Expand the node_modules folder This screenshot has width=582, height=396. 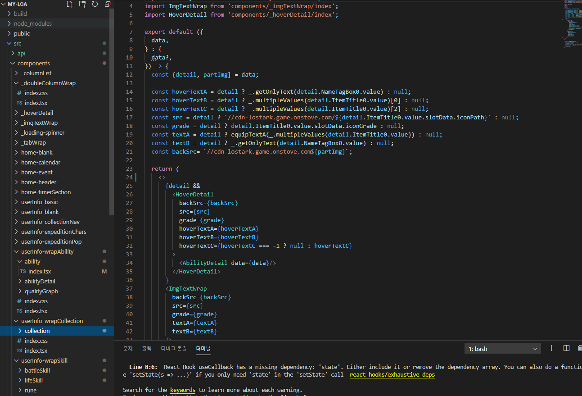click(56, 23)
